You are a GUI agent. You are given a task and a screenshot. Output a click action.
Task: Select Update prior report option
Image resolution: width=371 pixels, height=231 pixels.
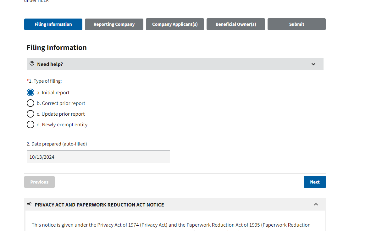coord(30,114)
